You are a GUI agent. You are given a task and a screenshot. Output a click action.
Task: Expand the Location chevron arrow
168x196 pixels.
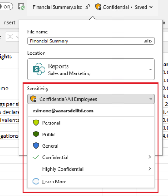coord(150,69)
